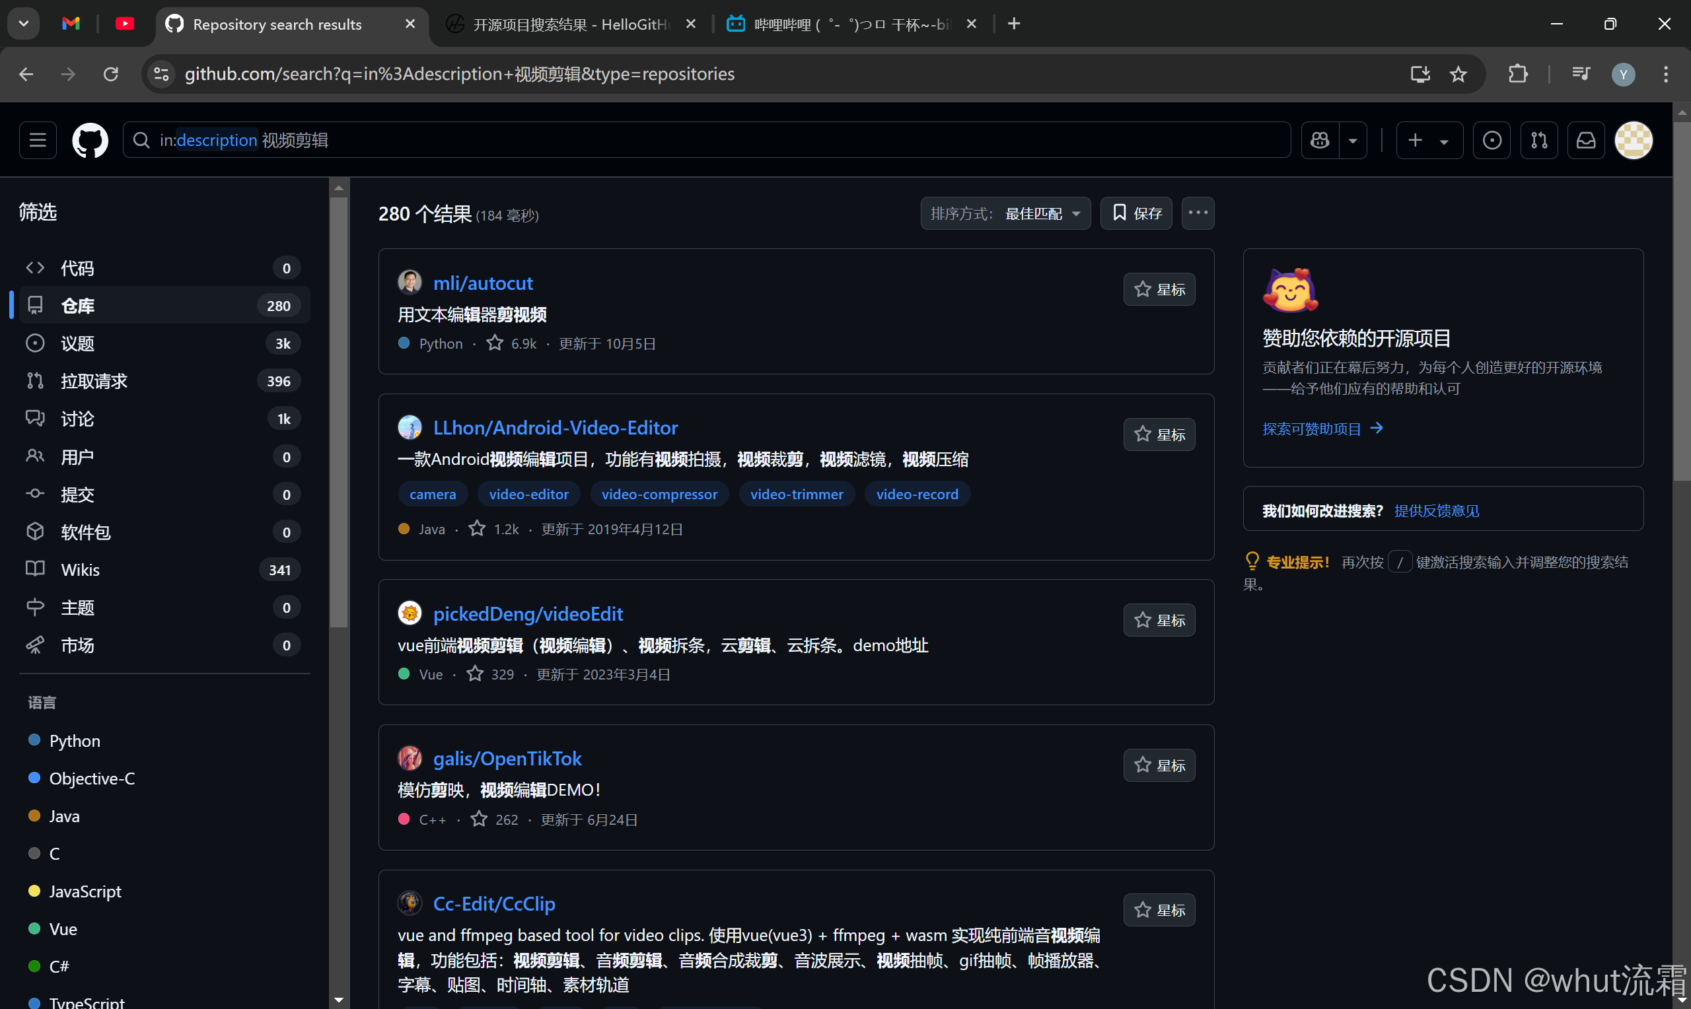This screenshot has height=1009, width=1691.
Task: Open the create new dropdown arrow
Action: pos(1444,140)
